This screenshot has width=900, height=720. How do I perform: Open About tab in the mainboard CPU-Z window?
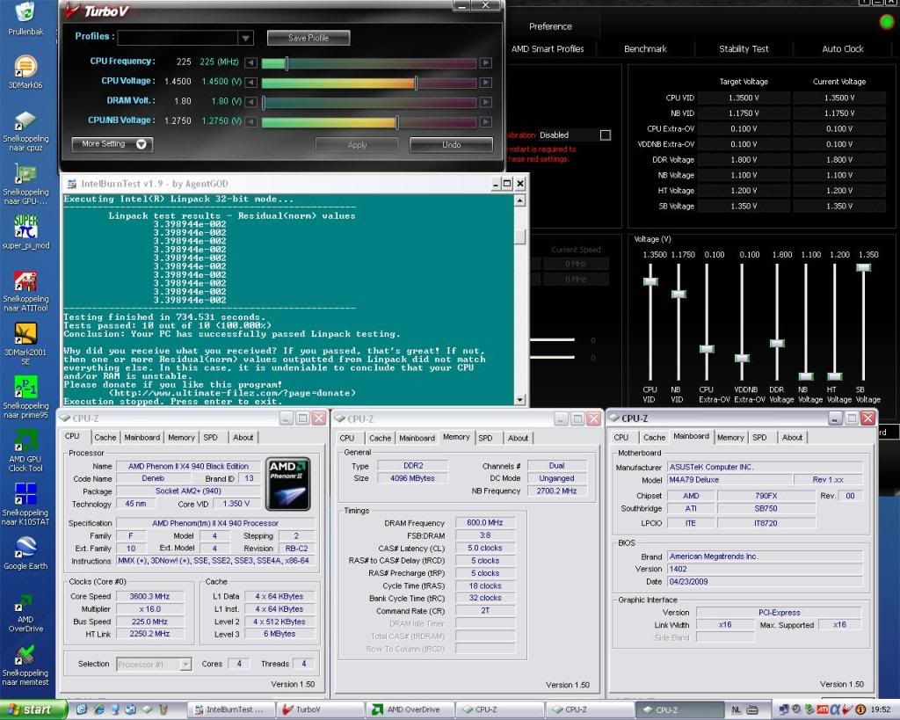(x=792, y=437)
